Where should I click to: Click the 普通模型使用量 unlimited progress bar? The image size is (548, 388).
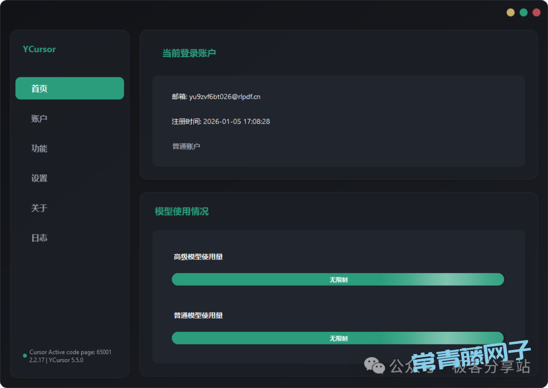338,337
